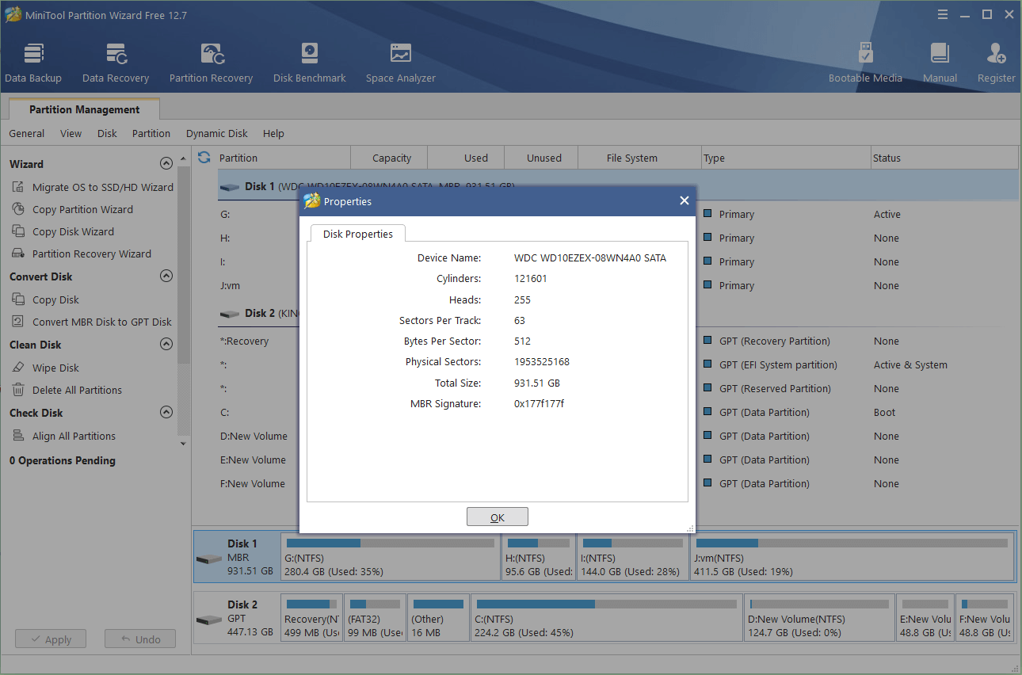The width and height of the screenshot is (1022, 675).
Task: Select Wipe Disk
Action: (45, 368)
